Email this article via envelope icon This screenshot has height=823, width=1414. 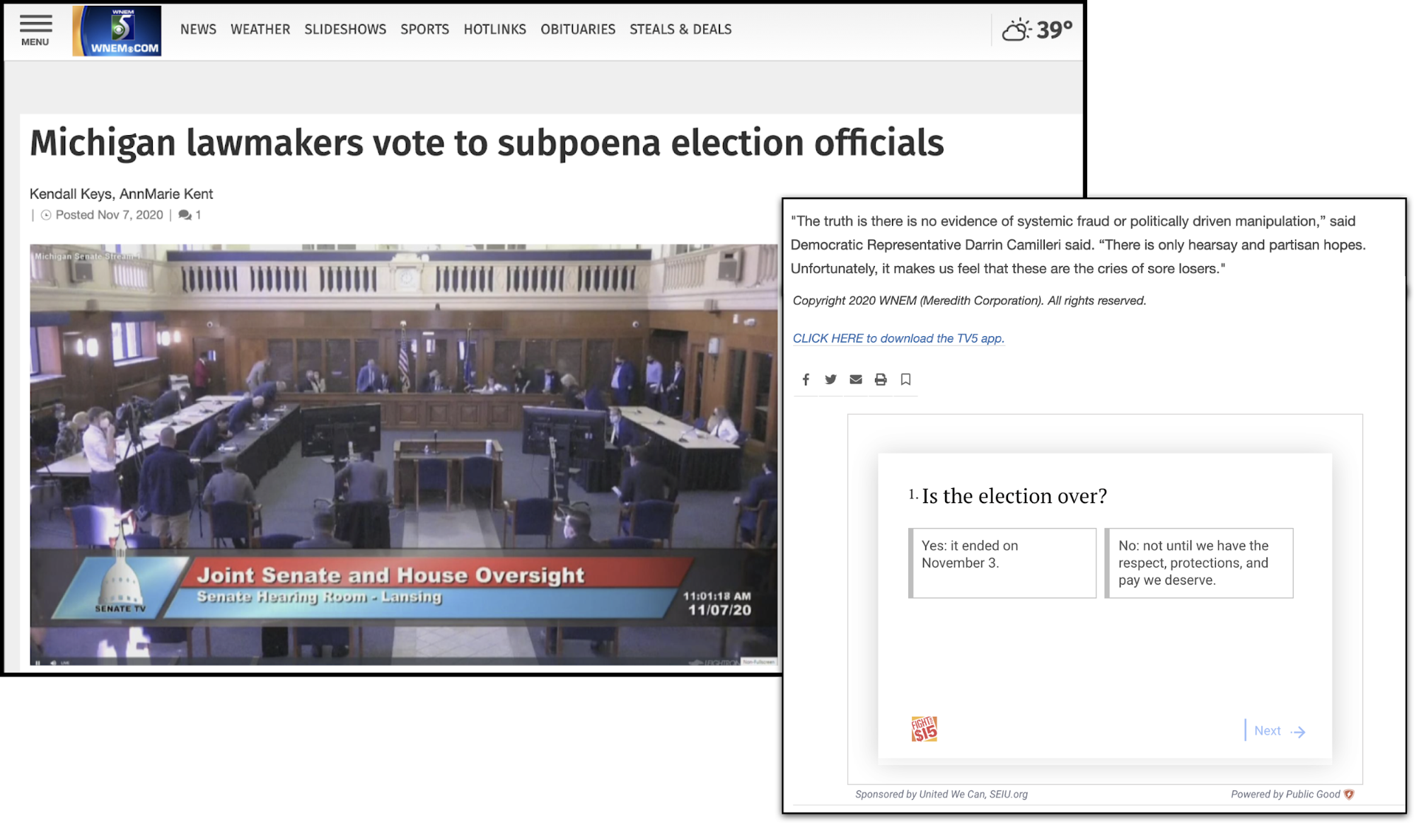pyautogui.click(x=855, y=379)
